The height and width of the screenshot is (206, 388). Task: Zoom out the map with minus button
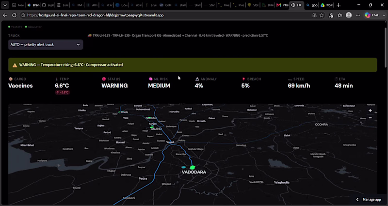pos(370,118)
